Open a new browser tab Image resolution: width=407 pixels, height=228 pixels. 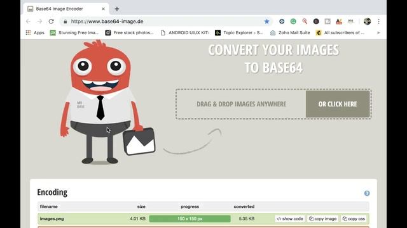click(x=117, y=9)
